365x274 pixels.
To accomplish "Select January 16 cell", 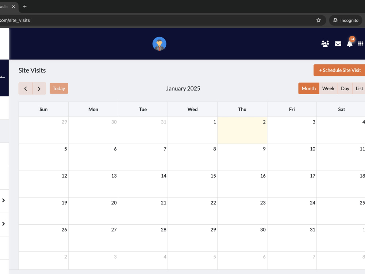I will pos(242,184).
